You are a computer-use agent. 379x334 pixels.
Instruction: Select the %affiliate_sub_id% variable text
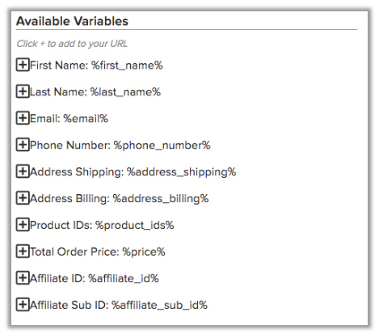pos(159,305)
